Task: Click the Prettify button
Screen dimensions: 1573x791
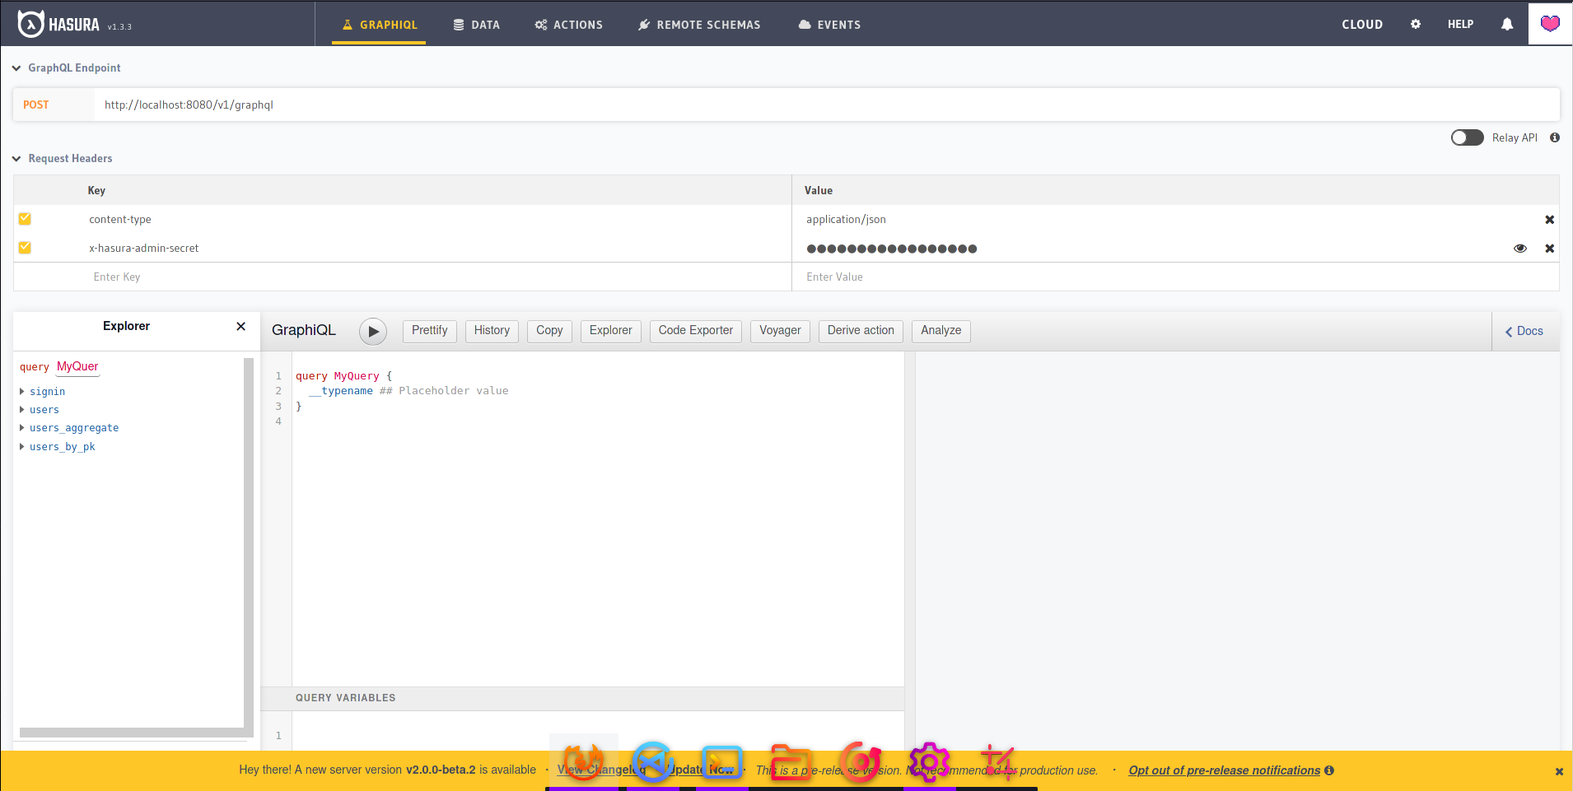Action: [429, 331]
